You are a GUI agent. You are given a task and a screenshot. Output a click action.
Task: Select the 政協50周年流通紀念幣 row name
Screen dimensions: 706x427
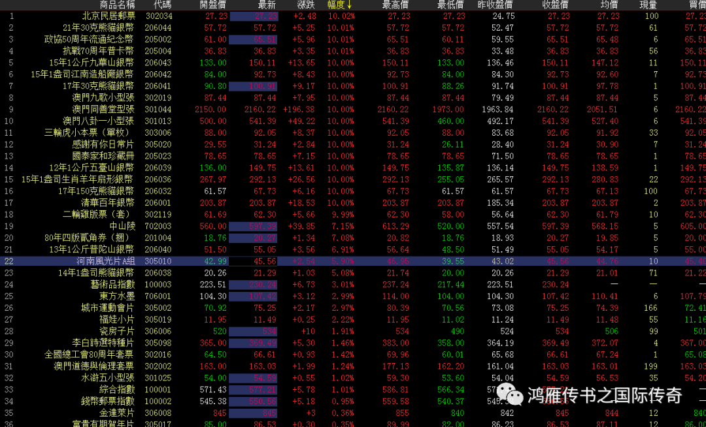pos(89,39)
